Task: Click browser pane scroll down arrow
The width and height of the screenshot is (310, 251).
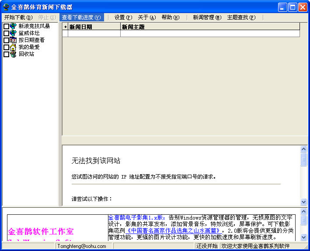Action: (304, 202)
